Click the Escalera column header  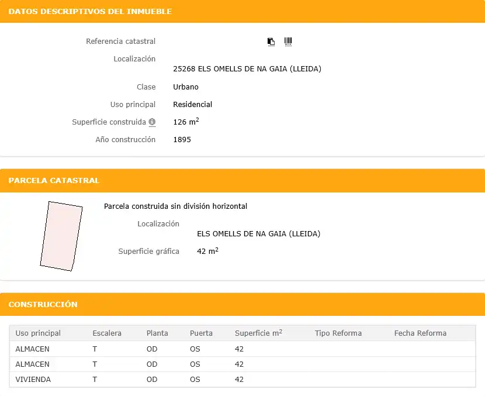pyautogui.click(x=107, y=333)
